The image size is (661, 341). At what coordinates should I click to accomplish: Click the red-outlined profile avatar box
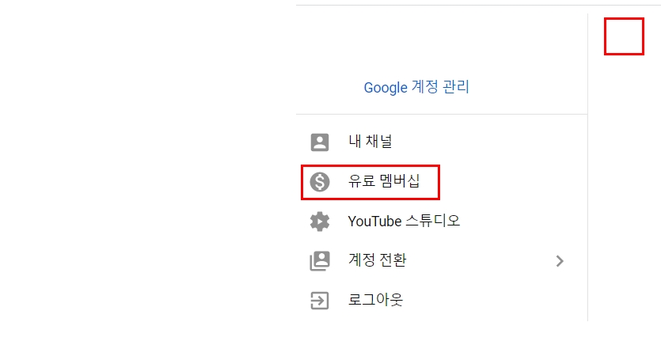pyautogui.click(x=624, y=36)
